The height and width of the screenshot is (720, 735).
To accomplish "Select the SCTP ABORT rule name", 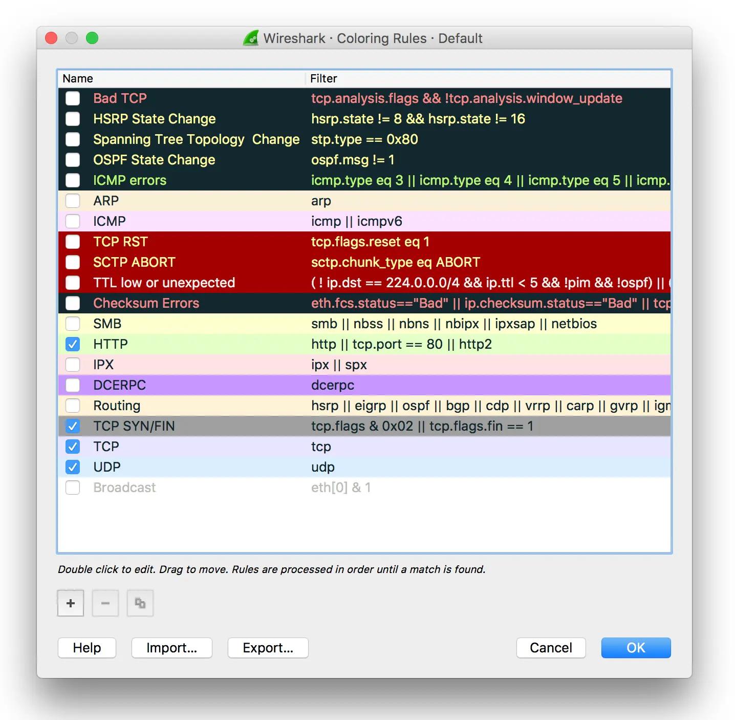I will [x=135, y=262].
